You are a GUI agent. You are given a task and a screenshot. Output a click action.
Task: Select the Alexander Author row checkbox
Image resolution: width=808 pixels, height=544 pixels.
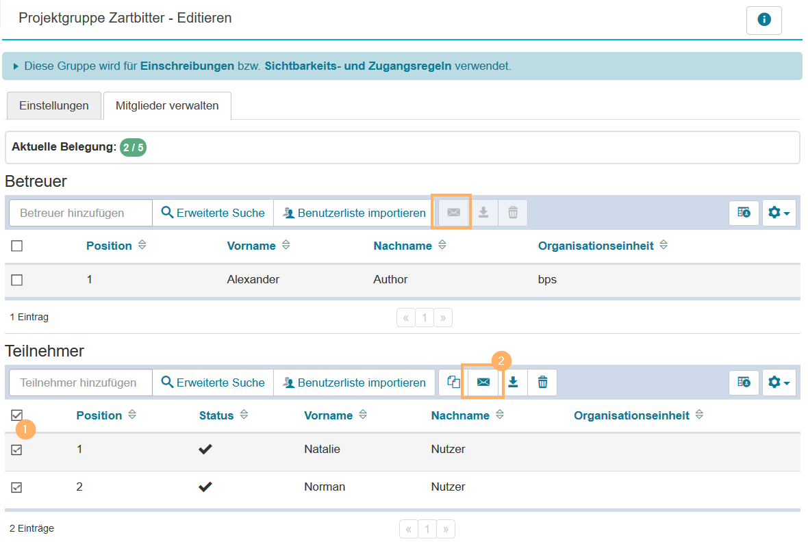tap(17, 279)
